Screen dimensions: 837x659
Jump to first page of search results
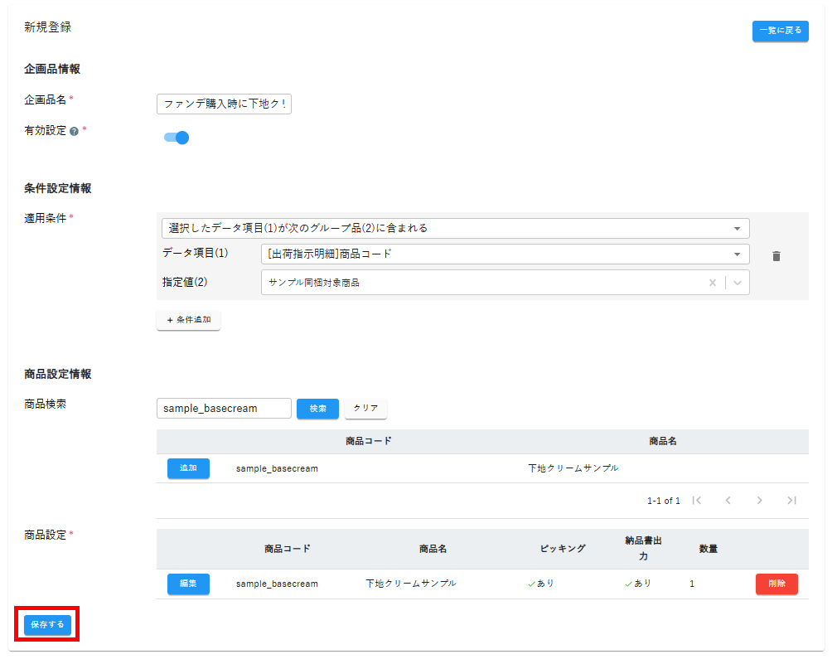point(697,501)
